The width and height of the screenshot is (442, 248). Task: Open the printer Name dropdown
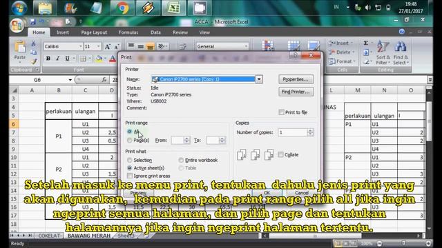(x=259, y=79)
